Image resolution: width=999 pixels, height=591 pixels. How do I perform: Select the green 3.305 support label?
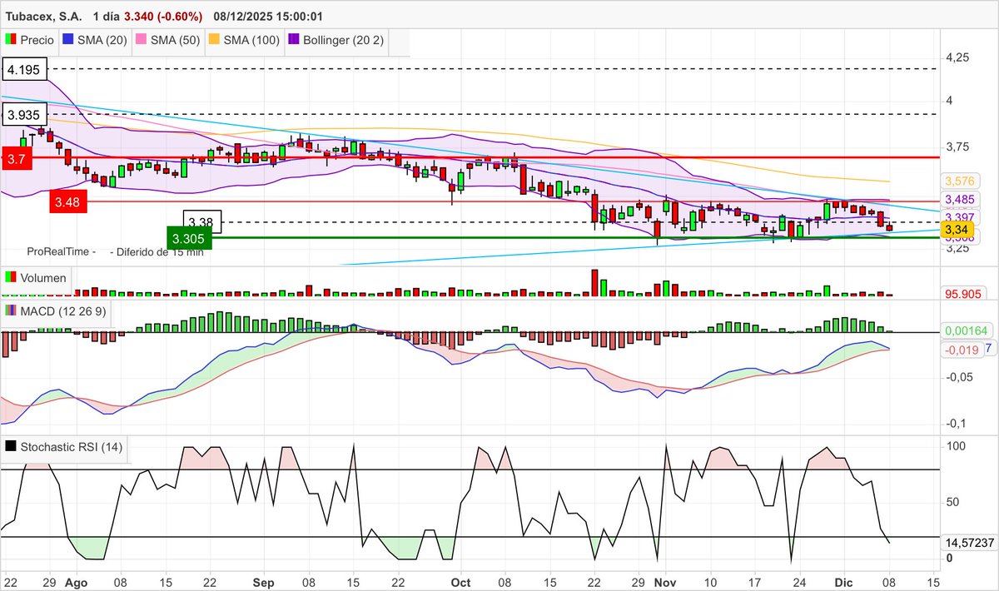pyautogui.click(x=189, y=239)
